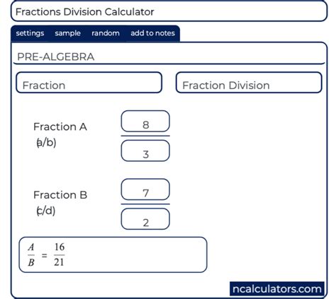336x299 pixels.
Task: Click the Fraction A label
Action: [60, 127]
